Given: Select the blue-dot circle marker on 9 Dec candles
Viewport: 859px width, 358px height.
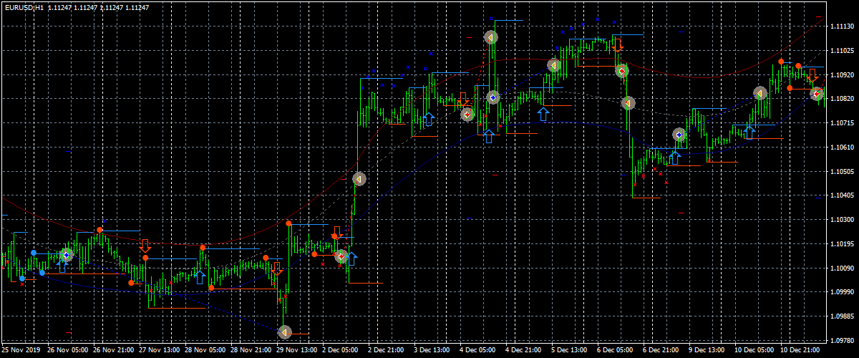Looking at the screenshot, I should (x=679, y=135).
